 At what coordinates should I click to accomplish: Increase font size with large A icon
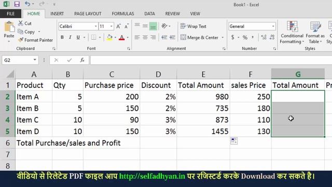[x=118, y=26]
